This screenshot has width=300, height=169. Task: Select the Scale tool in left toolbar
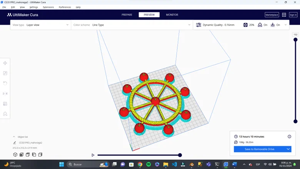pyautogui.click(x=5, y=73)
